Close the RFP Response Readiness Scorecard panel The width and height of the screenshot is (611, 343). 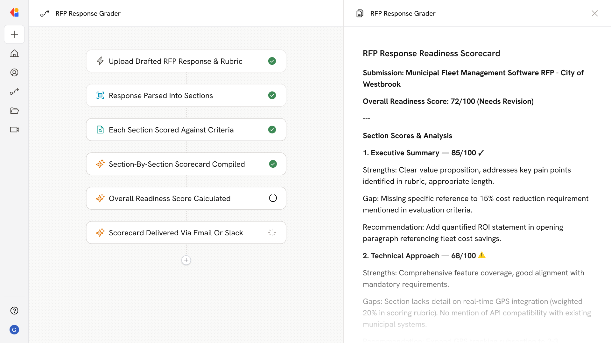click(x=595, y=13)
